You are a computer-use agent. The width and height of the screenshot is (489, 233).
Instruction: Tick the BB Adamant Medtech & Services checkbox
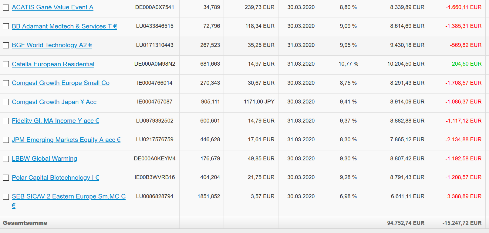(x=6, y=26)
